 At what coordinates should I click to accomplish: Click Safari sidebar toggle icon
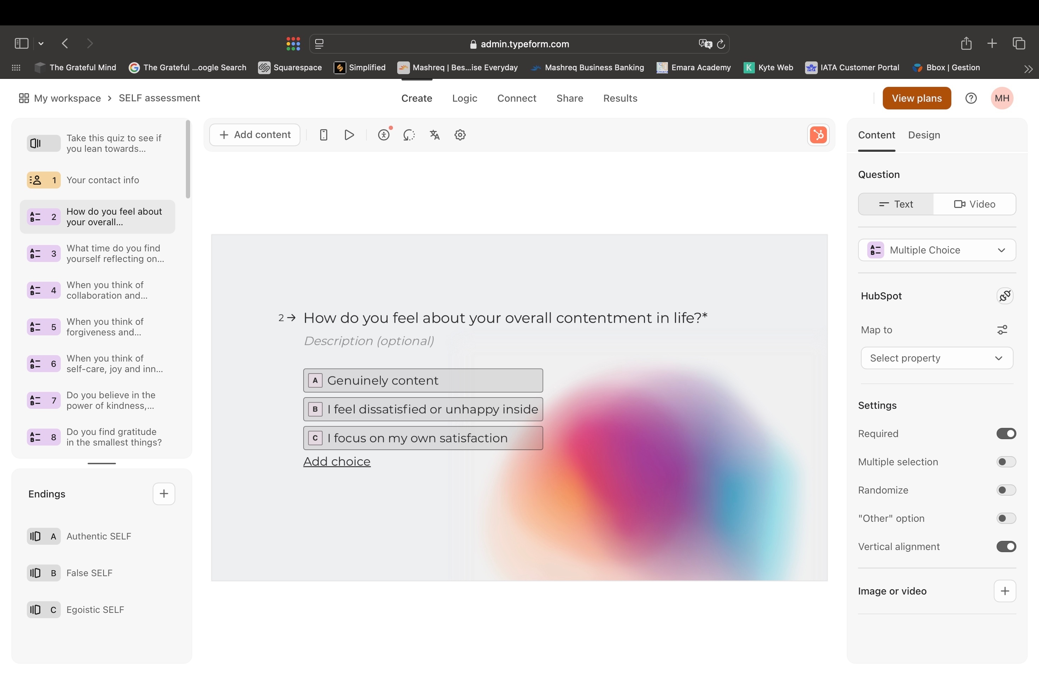[x=22, y=43]
